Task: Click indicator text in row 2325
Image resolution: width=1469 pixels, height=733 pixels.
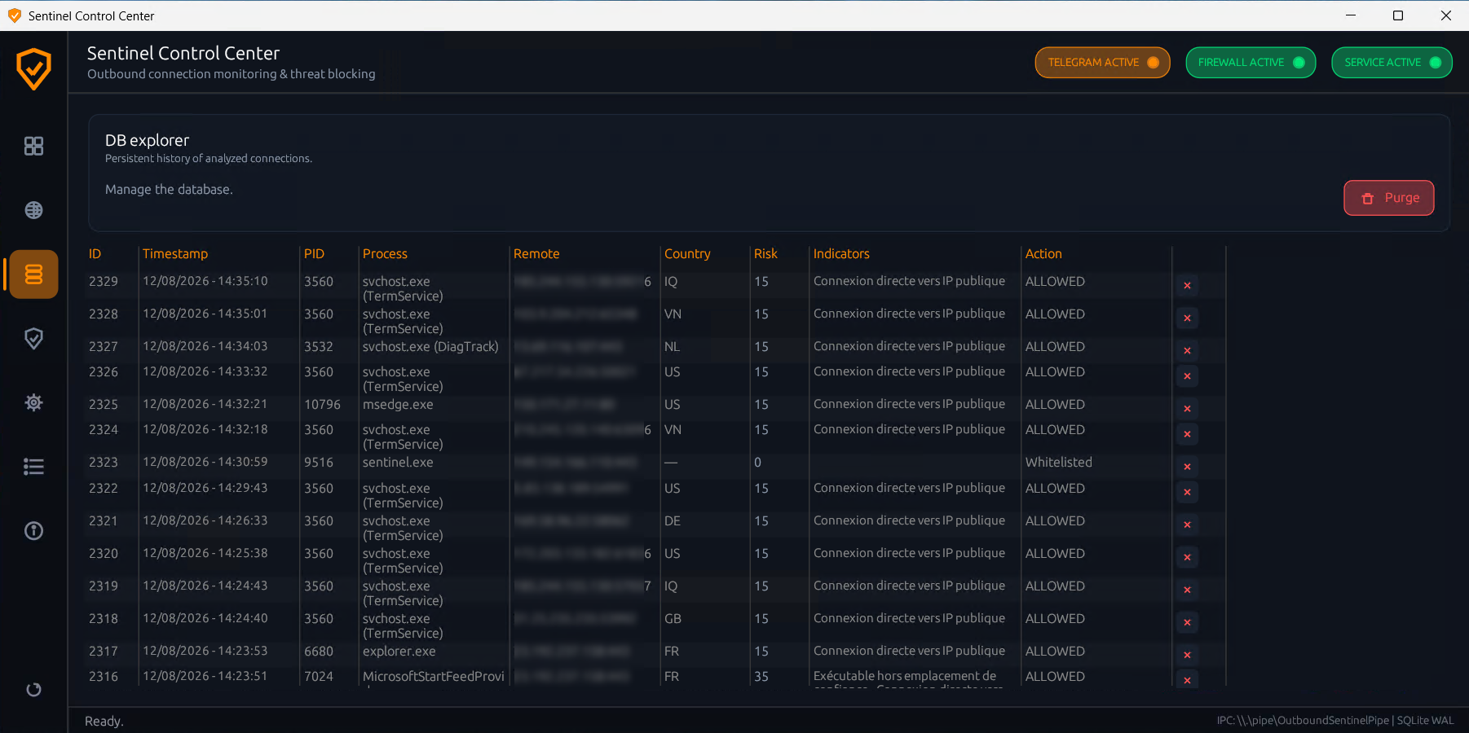Action: (x=909, y=405)
